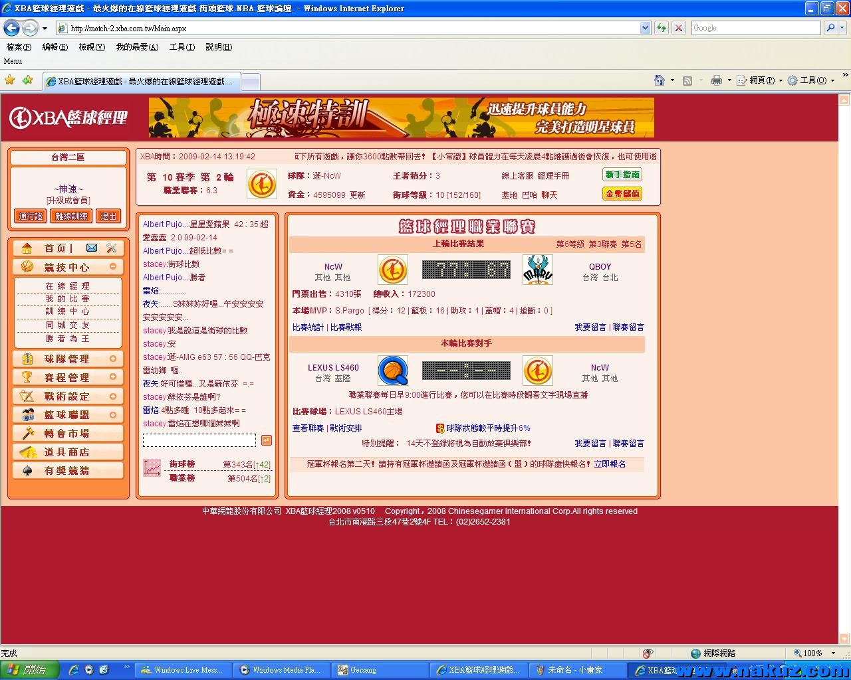Open the mail envelope icon beside 首页

point(92,248)
